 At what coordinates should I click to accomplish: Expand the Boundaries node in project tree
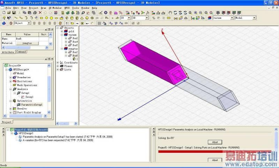pos(10,77)
